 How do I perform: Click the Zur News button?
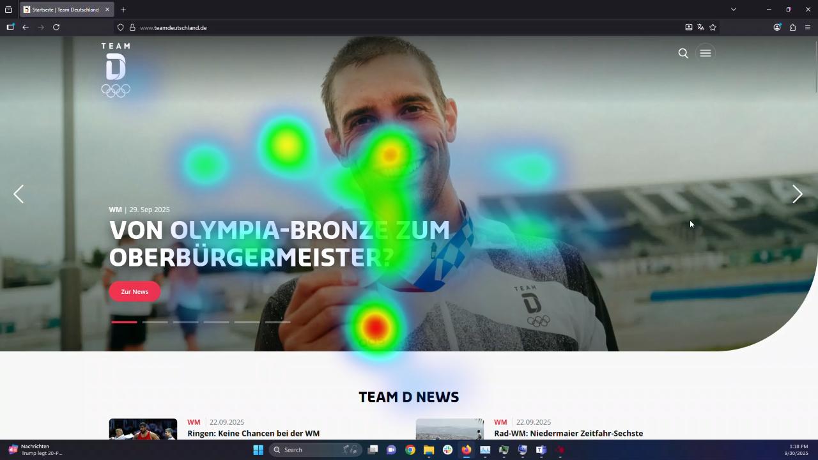click(134, 291)
